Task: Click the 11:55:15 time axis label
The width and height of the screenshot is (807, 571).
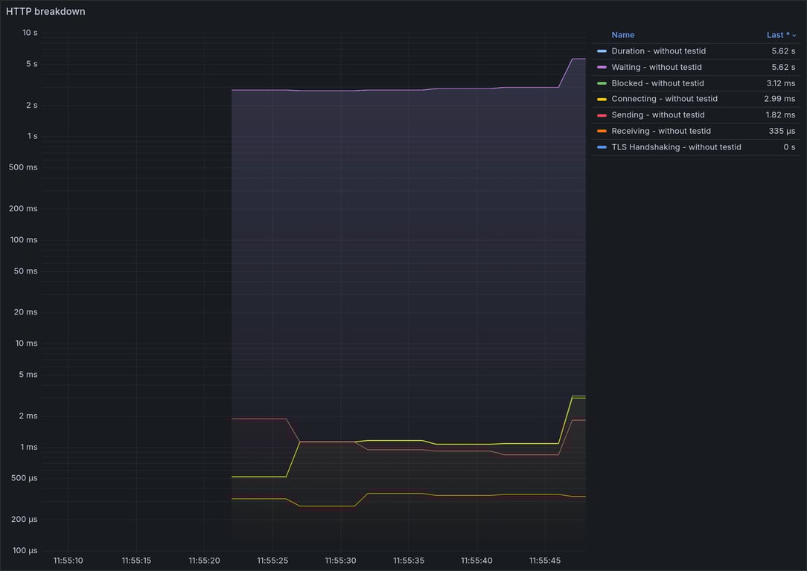Action: (136, 560)
